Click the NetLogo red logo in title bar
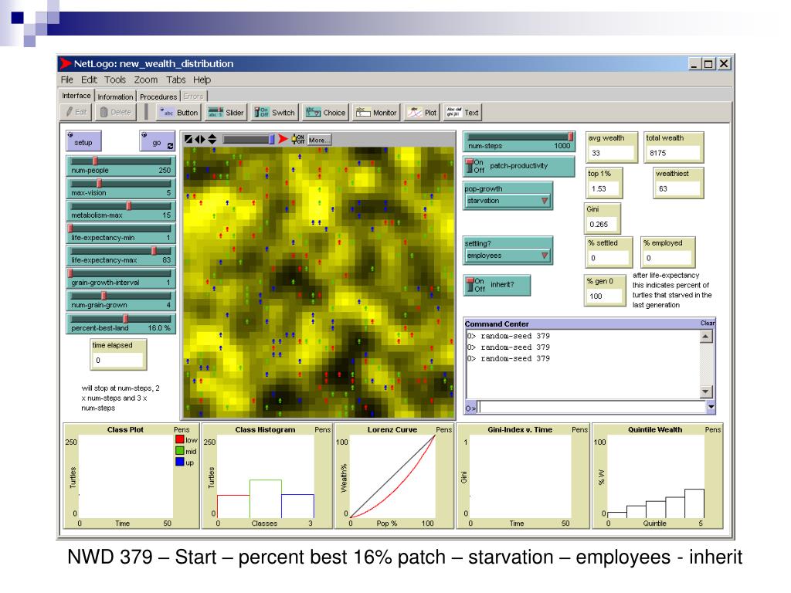This screenshot has height=593, width=791. [x=65, y=63]
